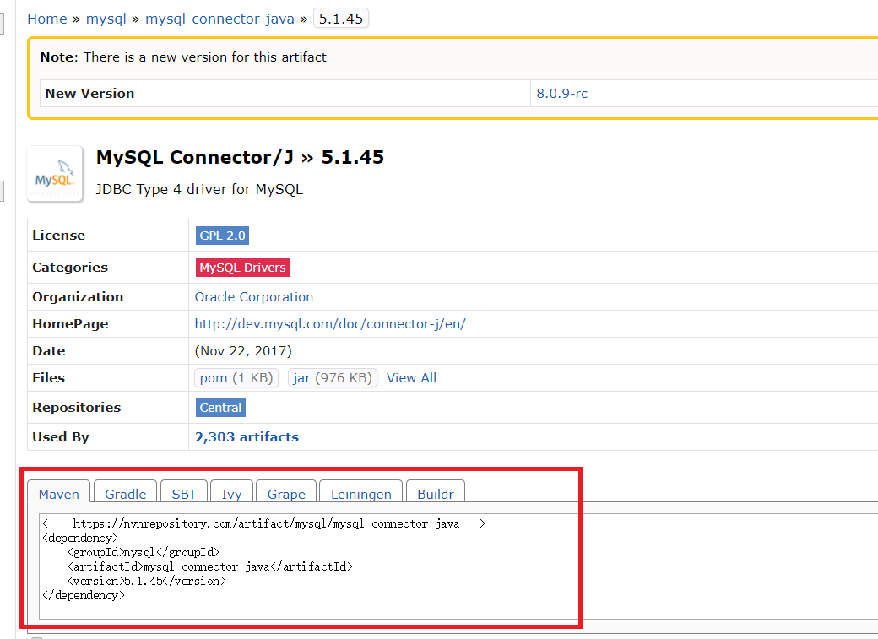
Task: Switch to the Grape tab
Action: 286,492
